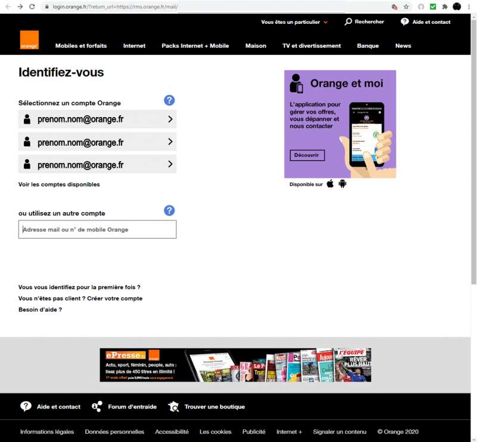The image size is (477, 442).
Task: Select the first prenom.nom@orange.fr account row
Action: [x=97, y=119]
